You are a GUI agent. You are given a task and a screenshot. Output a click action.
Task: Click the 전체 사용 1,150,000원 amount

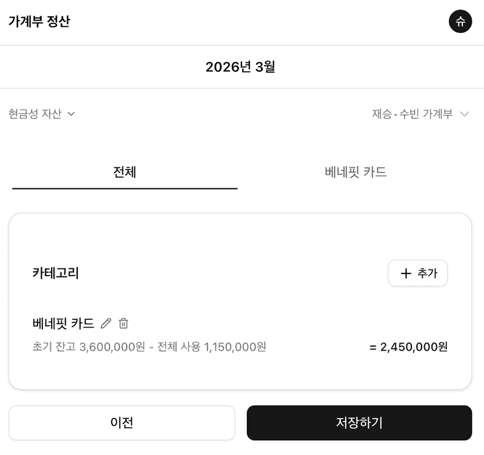pos(212,347)
